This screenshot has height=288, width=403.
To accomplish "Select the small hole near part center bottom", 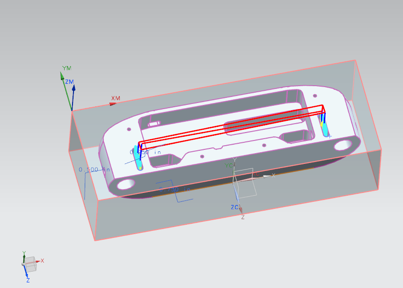I will [x=202, y=156].
